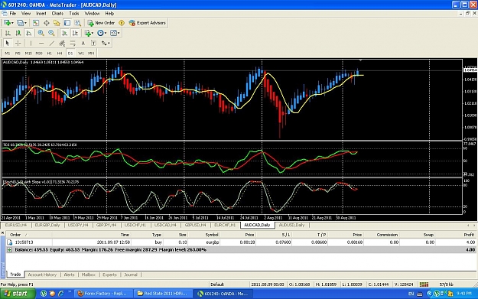This screenshot has height=299, width=478.
Task: Select the H4 timeframe button
Action: (60, 53)
